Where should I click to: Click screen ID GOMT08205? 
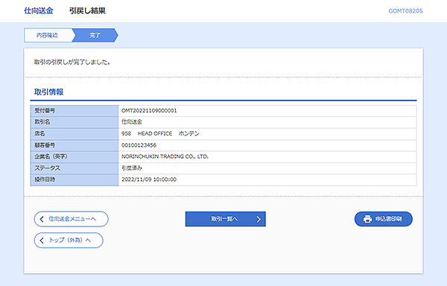[406, 11]
